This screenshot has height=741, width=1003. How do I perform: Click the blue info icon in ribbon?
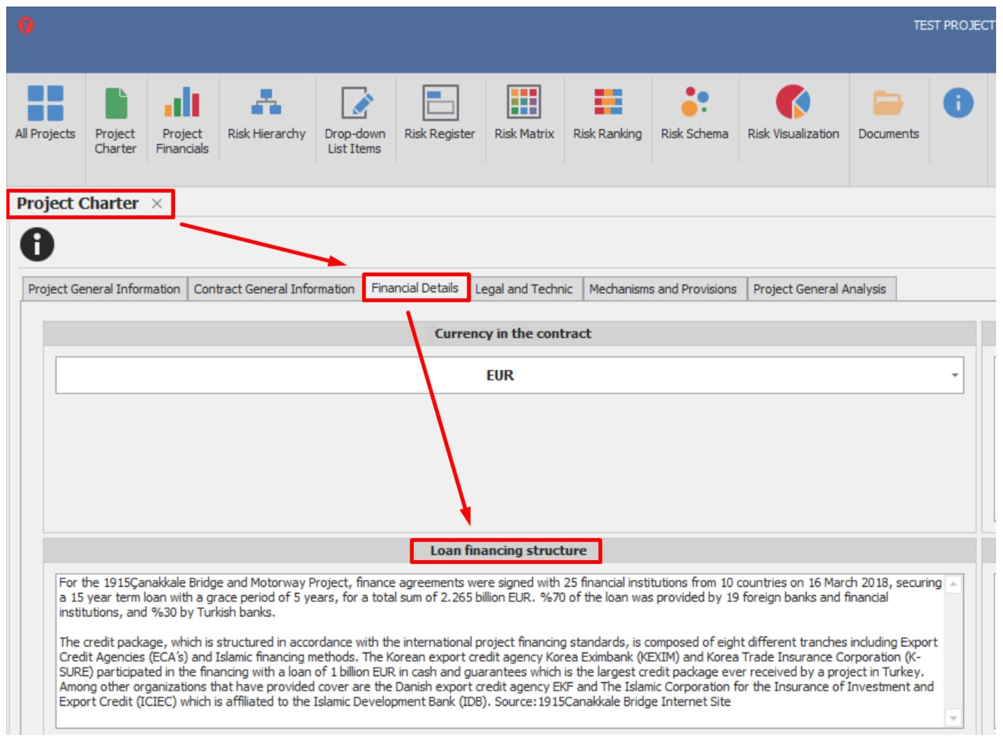[958, 103]
